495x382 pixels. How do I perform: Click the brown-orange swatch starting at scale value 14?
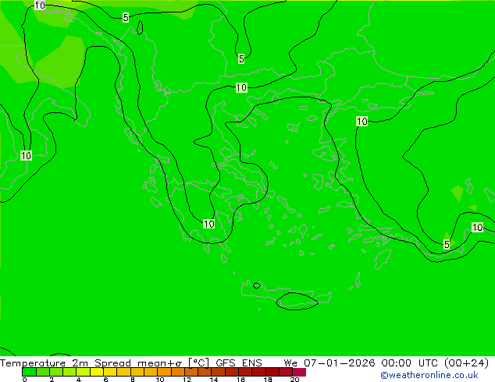tap(218, 372)
